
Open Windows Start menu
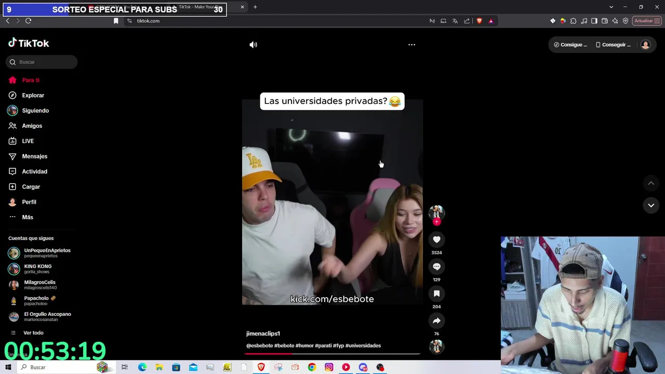(8, 367)
